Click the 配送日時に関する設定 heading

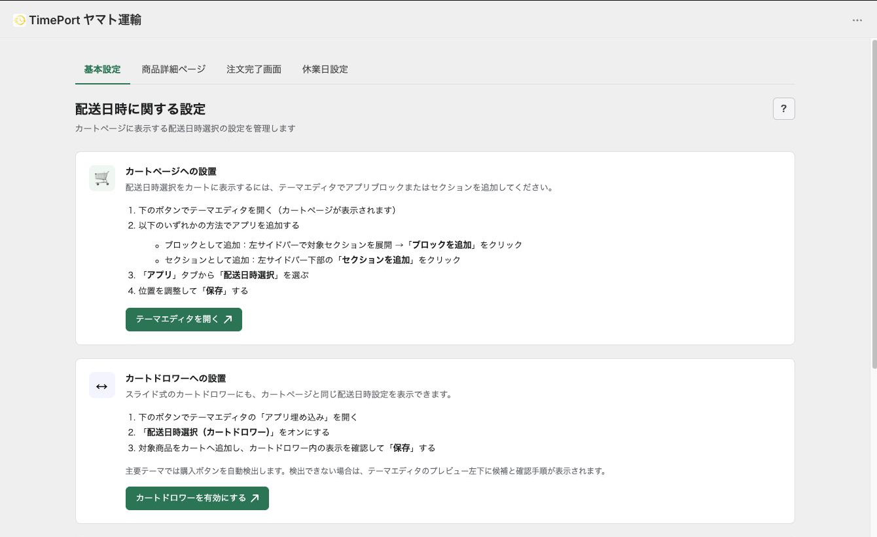(140, 109)
